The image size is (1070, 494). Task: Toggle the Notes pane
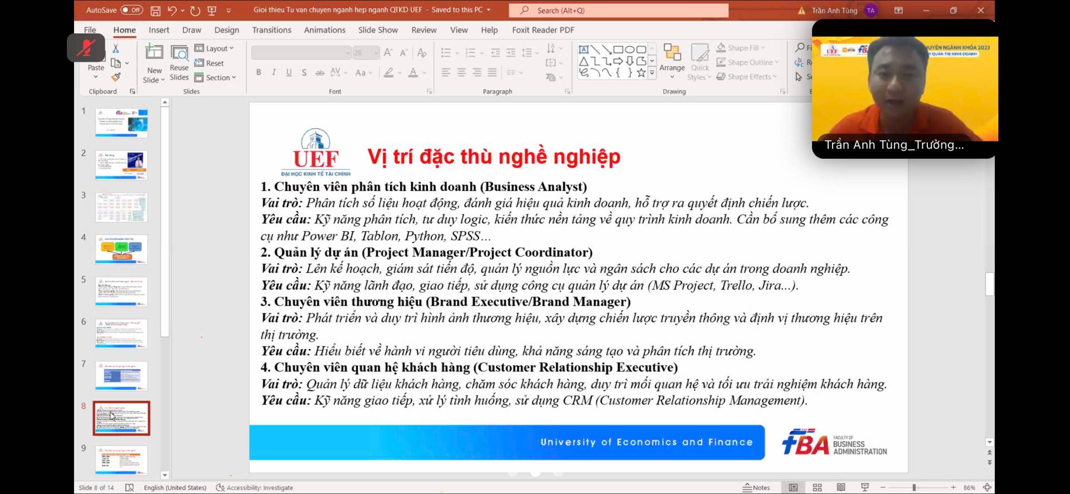point(756,487)
